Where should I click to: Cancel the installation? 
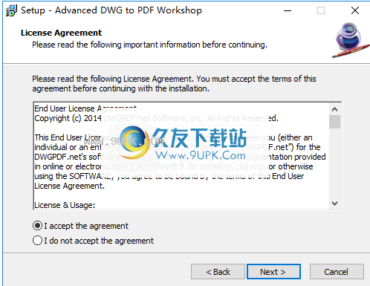pyautogui.click(x=337, y=272)
